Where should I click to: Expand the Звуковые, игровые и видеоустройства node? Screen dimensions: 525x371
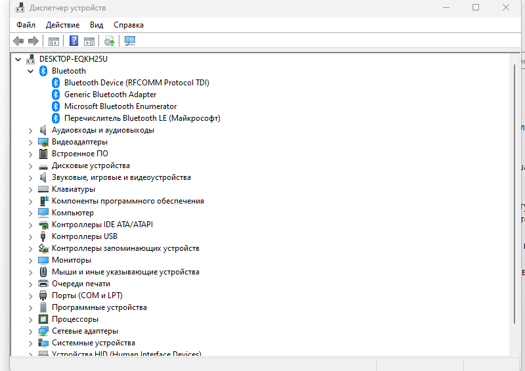click(30, 178)
